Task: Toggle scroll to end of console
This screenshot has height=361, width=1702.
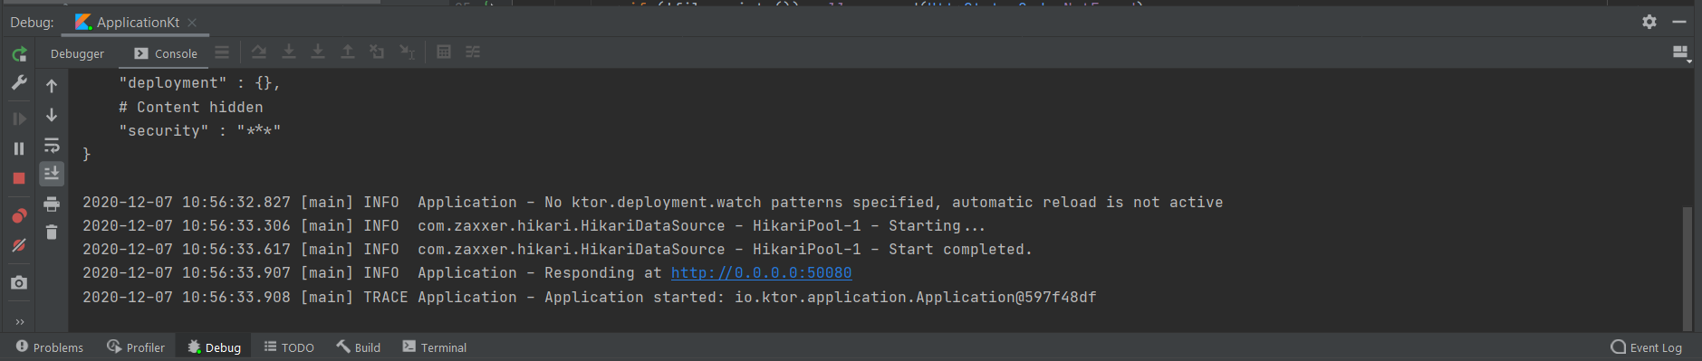Action: tap(52, 173)
